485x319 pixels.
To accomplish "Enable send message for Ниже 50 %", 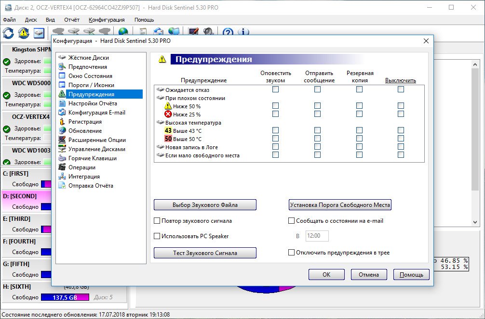I will click(317, 106).
